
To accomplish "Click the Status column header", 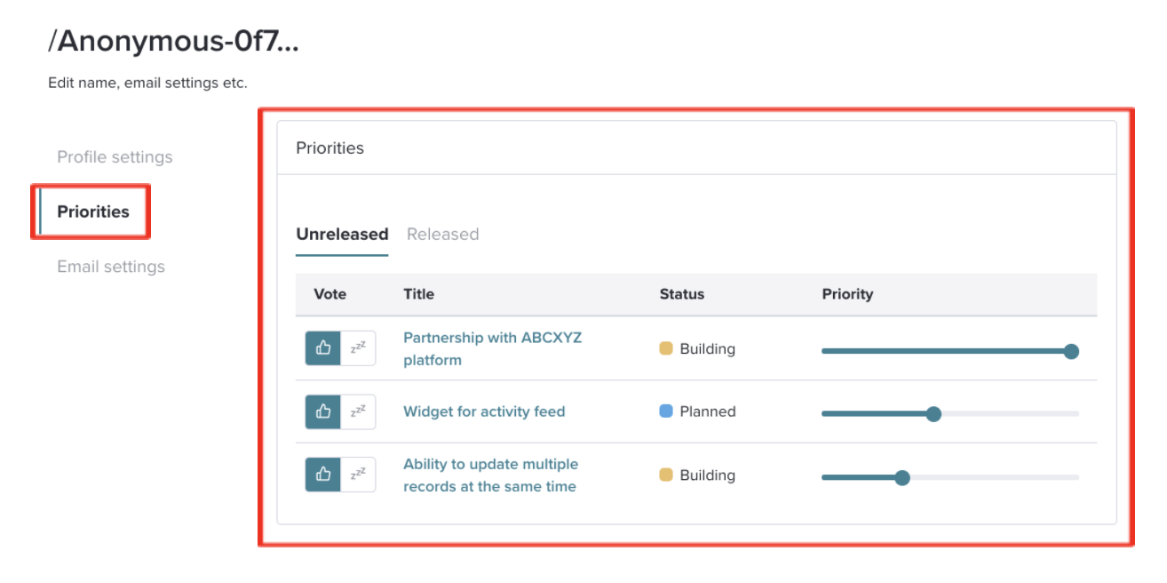I will pos(681,294).
